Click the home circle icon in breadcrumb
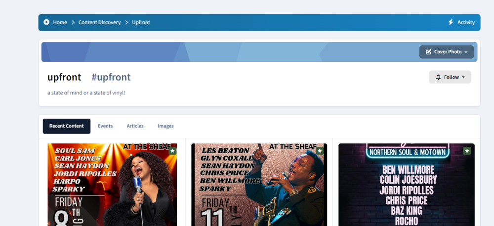This screenshot has height=226, width=494. (x=46, y=22)
